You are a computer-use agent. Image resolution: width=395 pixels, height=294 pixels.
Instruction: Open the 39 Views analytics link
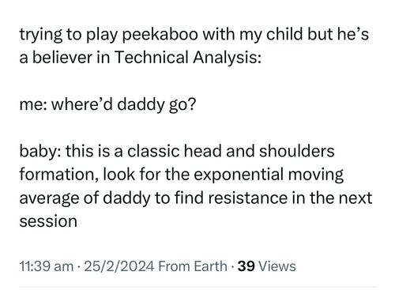point(266,266)
